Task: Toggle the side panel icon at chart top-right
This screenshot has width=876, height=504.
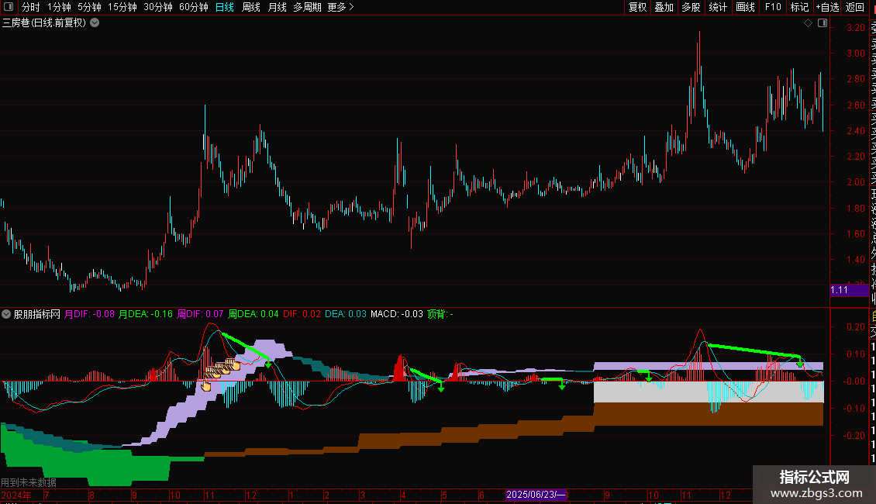Action: pos(823,22)
